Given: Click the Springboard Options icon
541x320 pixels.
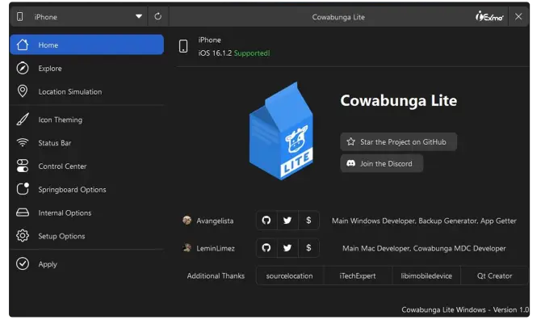Looking at the screenshot, I should [23, 189].
